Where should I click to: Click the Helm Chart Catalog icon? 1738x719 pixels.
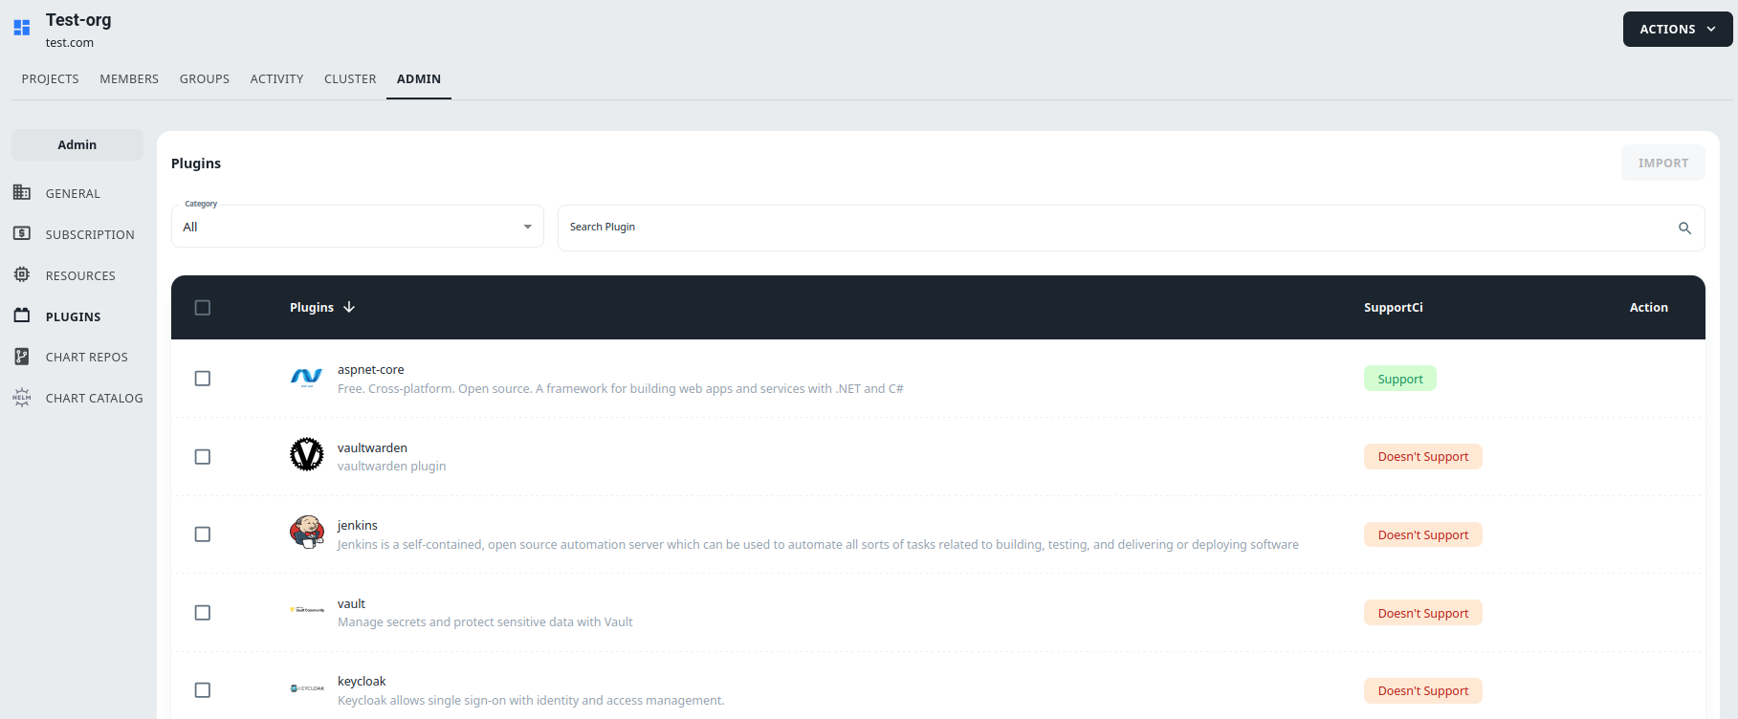click(22, 398)
